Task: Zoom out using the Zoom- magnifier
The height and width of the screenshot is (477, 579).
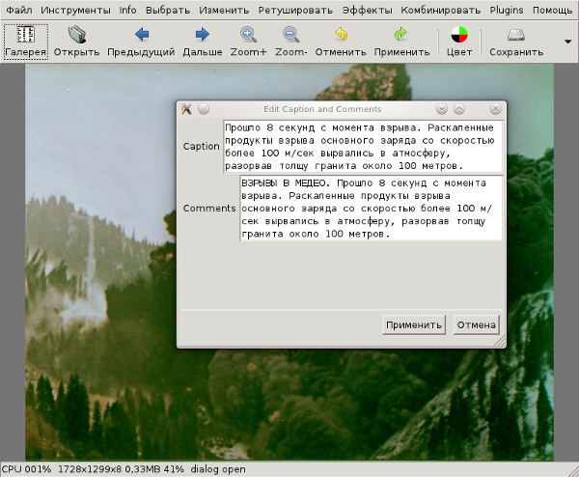Action: coord(290,41)
